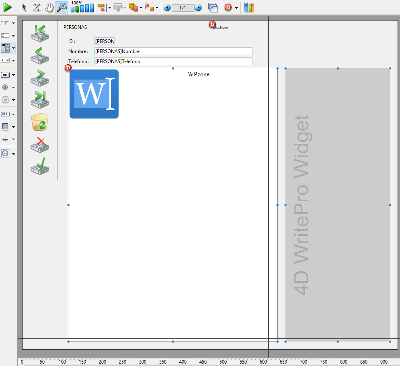Activate the entry order tool
Screen dimensions: 400x366
(37, 7)
